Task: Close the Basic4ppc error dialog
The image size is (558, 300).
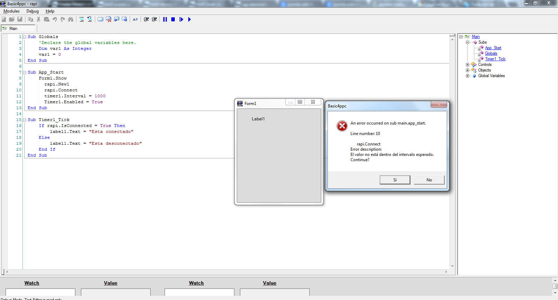Action: coord(439,104)
